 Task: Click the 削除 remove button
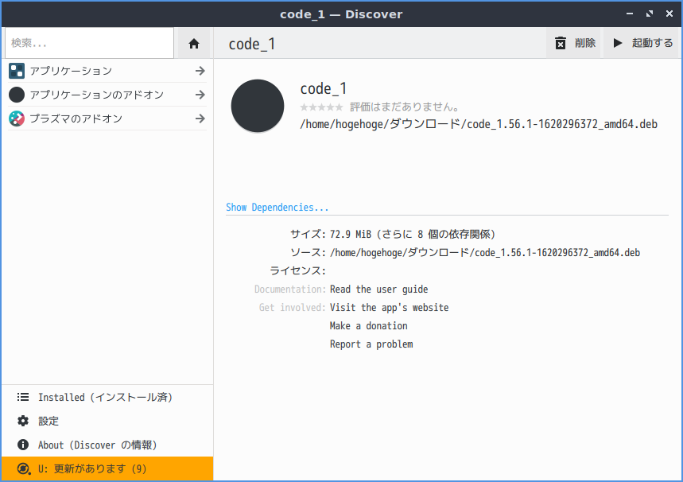click(x=573, y=43)
